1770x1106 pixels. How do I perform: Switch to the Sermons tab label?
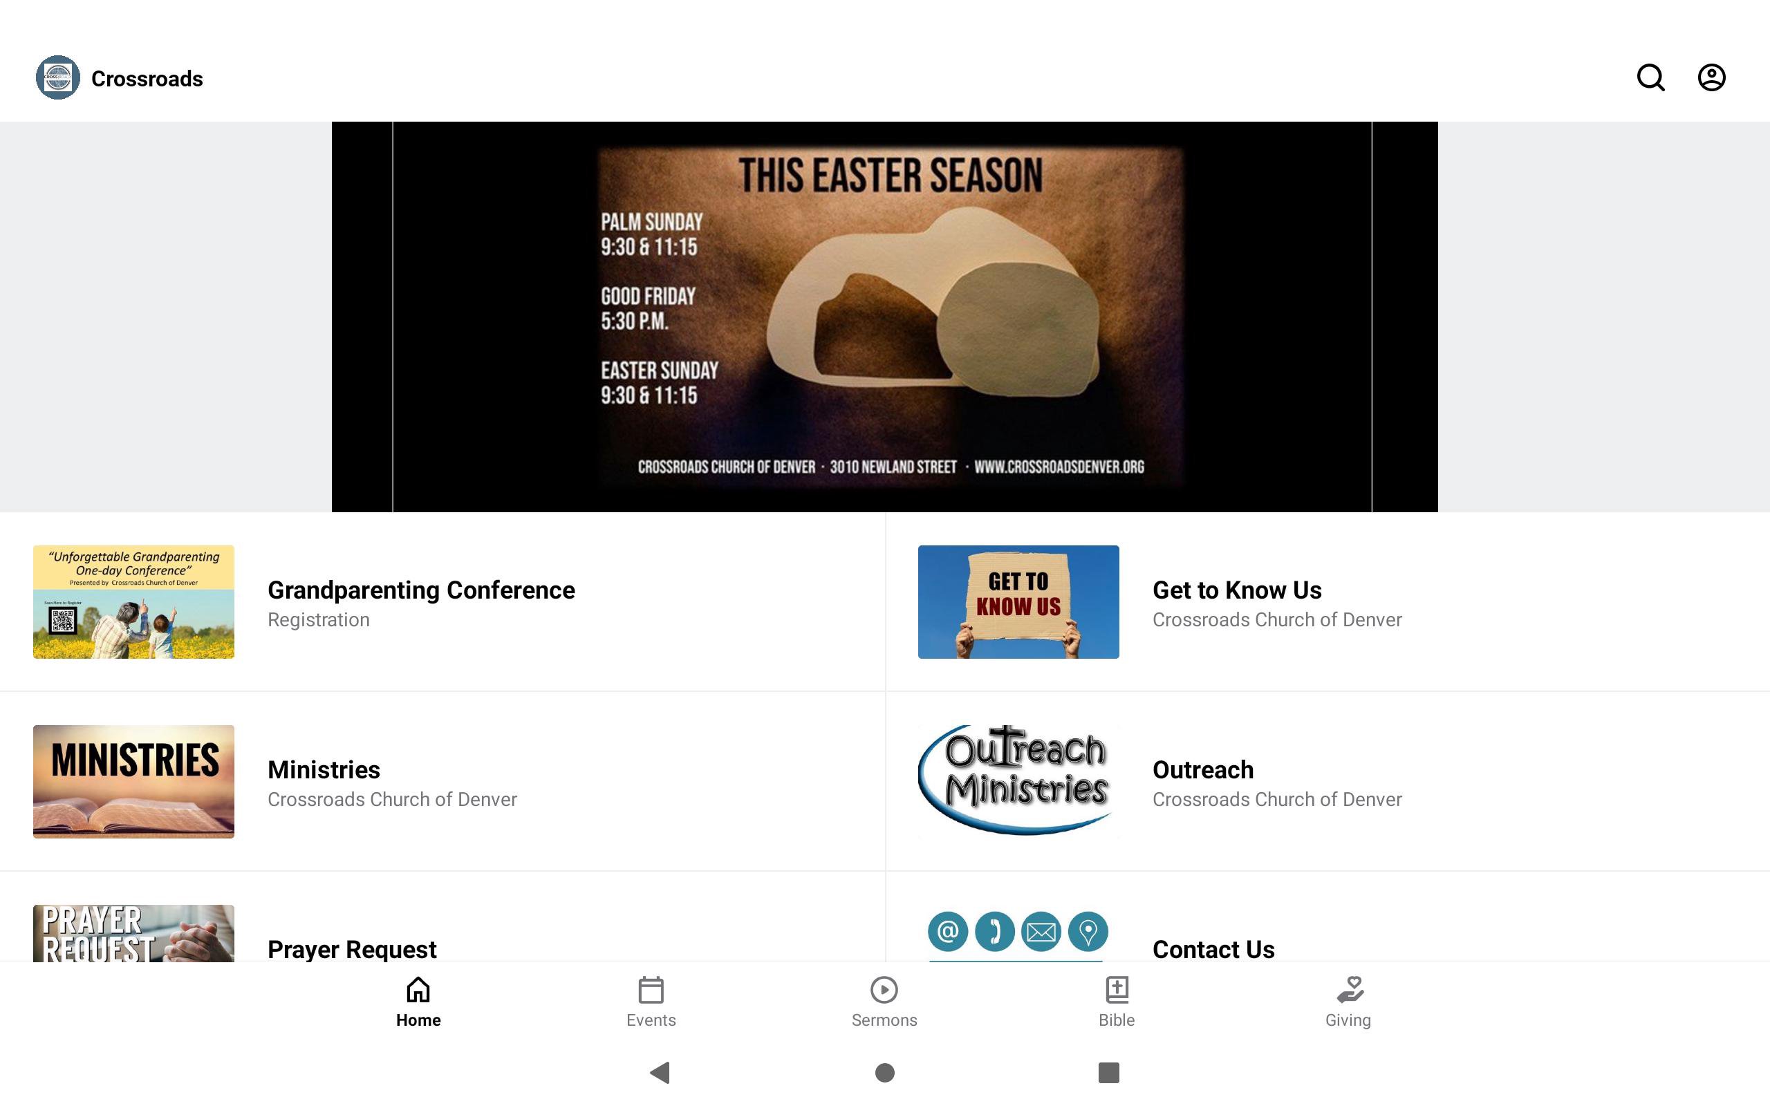pyautogui.click(x=884, y=1020)
